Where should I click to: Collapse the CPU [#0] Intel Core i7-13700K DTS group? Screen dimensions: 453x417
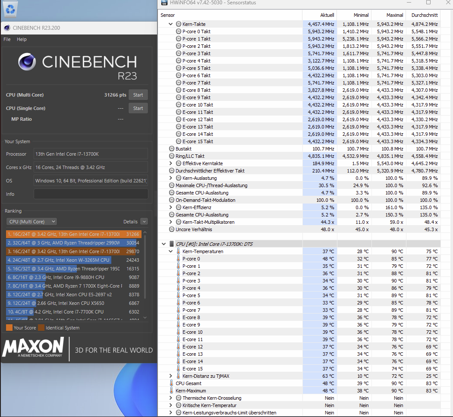click(x=164, y=244)
